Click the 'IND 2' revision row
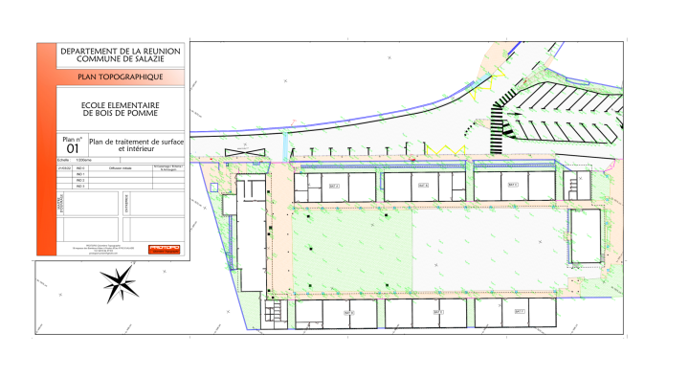The height and width of the screenshot is (376, 689). (121, 181)
